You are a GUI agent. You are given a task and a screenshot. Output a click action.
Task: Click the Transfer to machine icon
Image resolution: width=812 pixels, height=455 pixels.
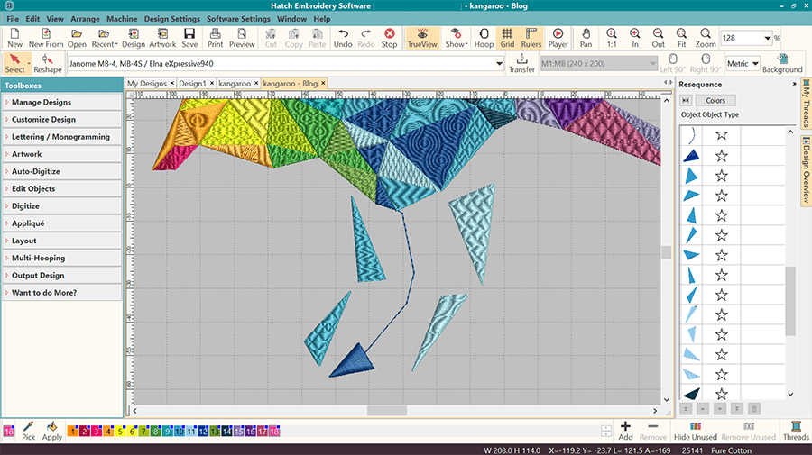point(521,63)
